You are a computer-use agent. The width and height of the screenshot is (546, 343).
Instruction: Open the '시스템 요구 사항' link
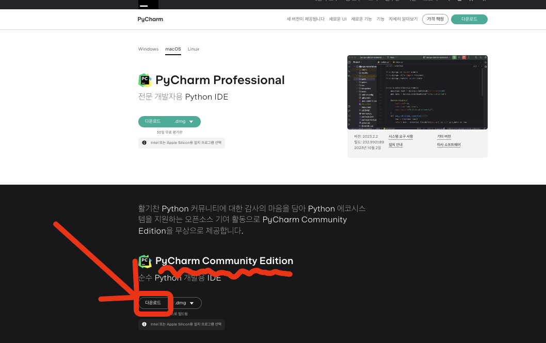coord(401,136)
